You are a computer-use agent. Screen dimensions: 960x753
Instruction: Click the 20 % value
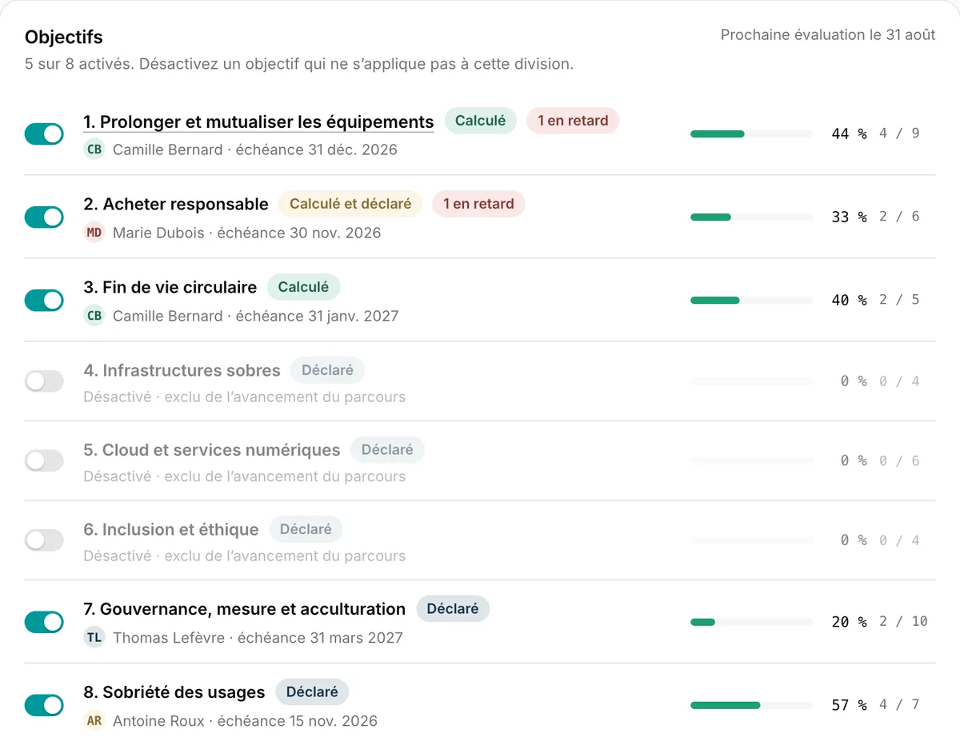(849, 621)
